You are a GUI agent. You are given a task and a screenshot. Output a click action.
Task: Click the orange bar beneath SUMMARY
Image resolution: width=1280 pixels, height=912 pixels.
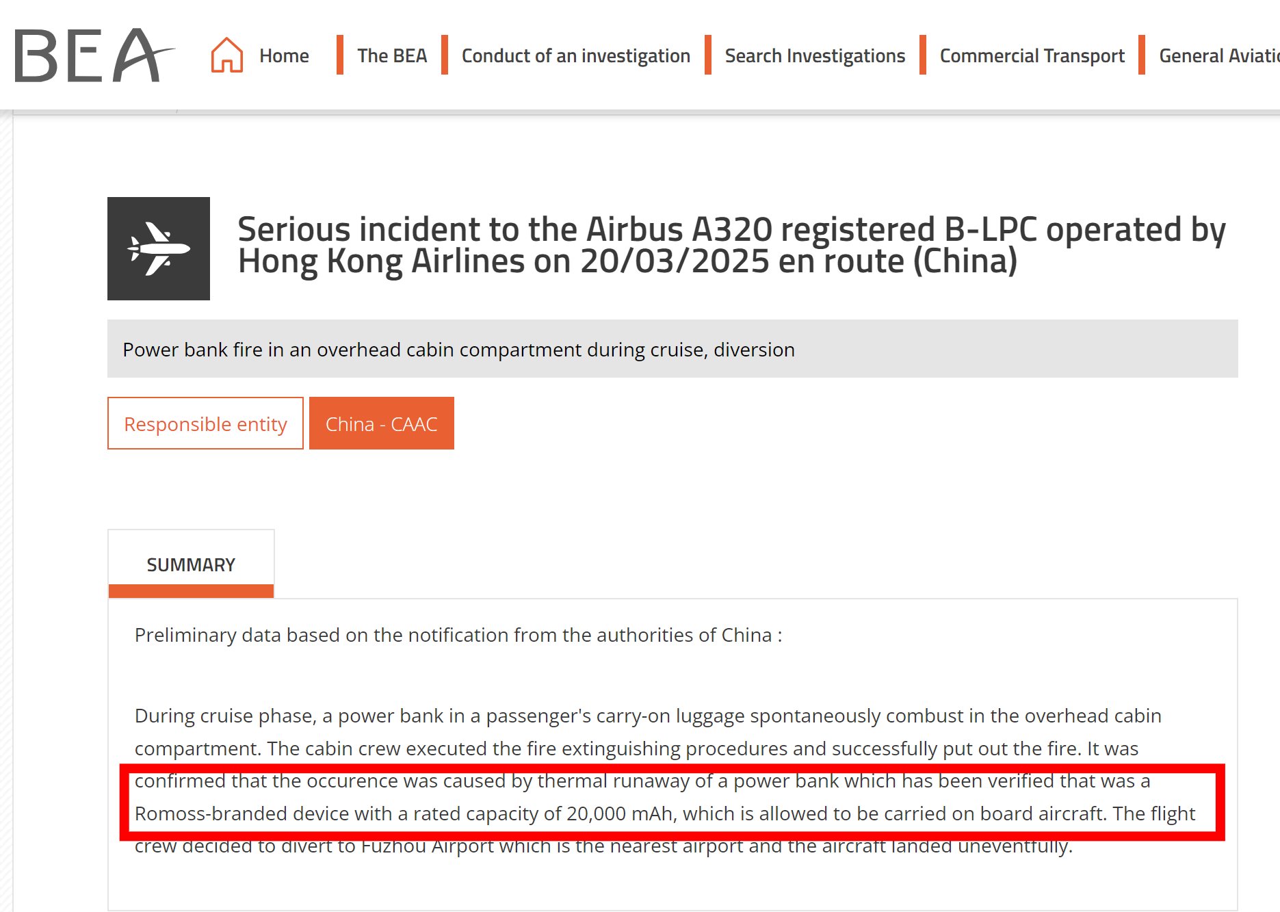click(x=191, y=591)
